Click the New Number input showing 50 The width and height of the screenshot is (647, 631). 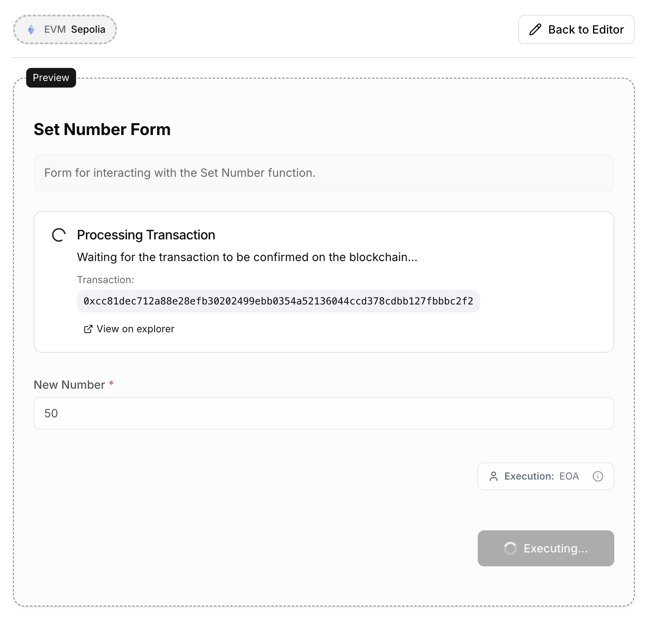323,413
